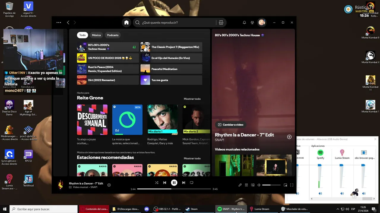Viewport: 380px width, 213px height.
Task: Open 'Rust In Peace (2004 Remix)' album
Action: point(108,69)
